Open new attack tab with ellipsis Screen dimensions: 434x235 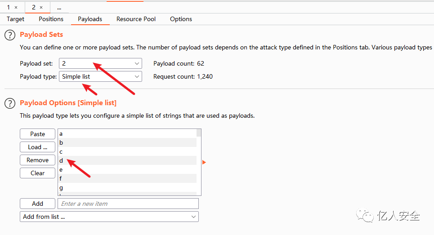59,8
